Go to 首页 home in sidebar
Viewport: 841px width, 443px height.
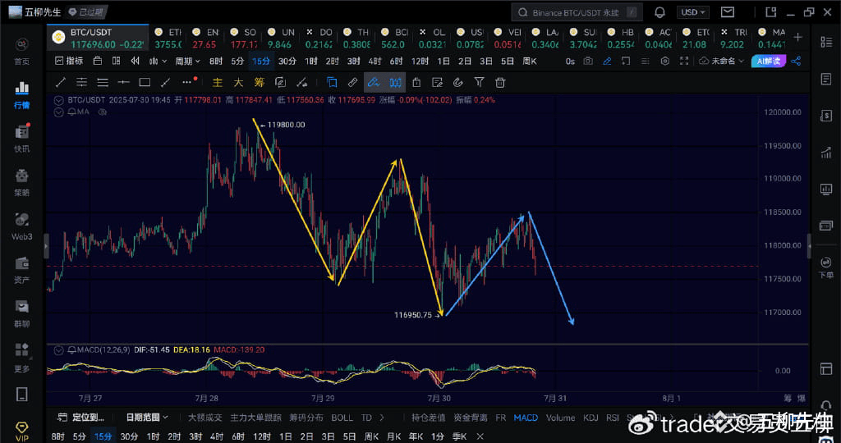click(22, 52)
